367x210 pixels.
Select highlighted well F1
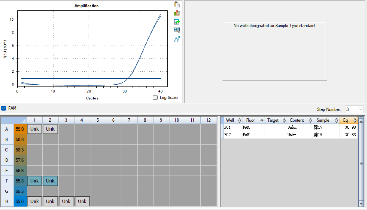(x=35, y=181)
